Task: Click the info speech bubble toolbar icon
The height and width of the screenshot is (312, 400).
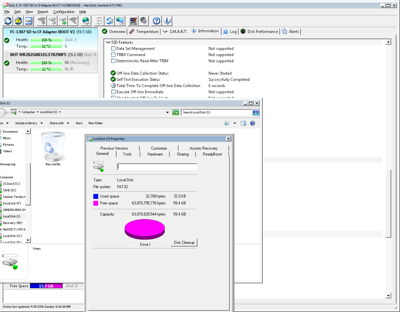Action: [x=167, y=21]
